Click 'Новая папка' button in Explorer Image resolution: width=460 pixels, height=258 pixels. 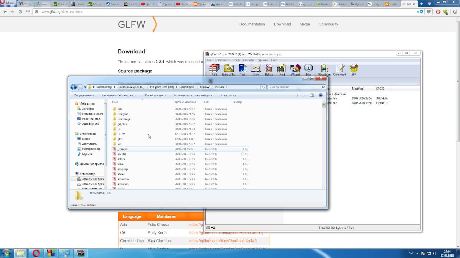(228, 95)
